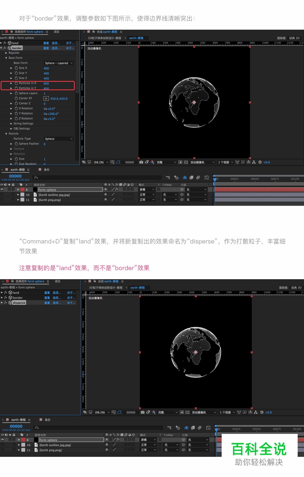Open the 98.2% zoom dropdown in upper viewer

pos(101,162)
